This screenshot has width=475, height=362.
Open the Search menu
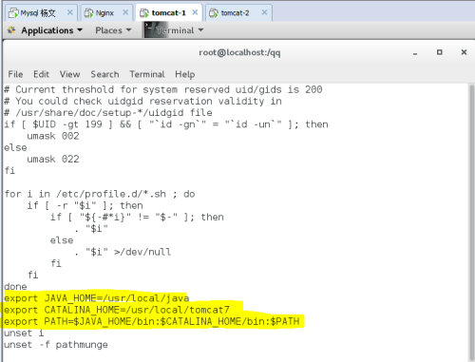(104, 74)
